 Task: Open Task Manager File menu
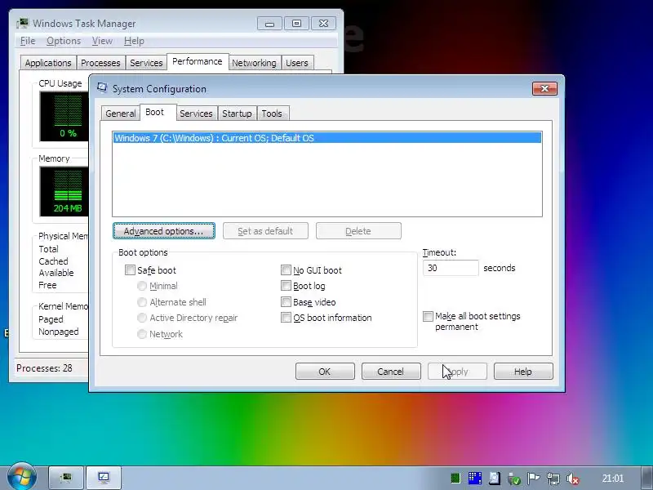28,41
